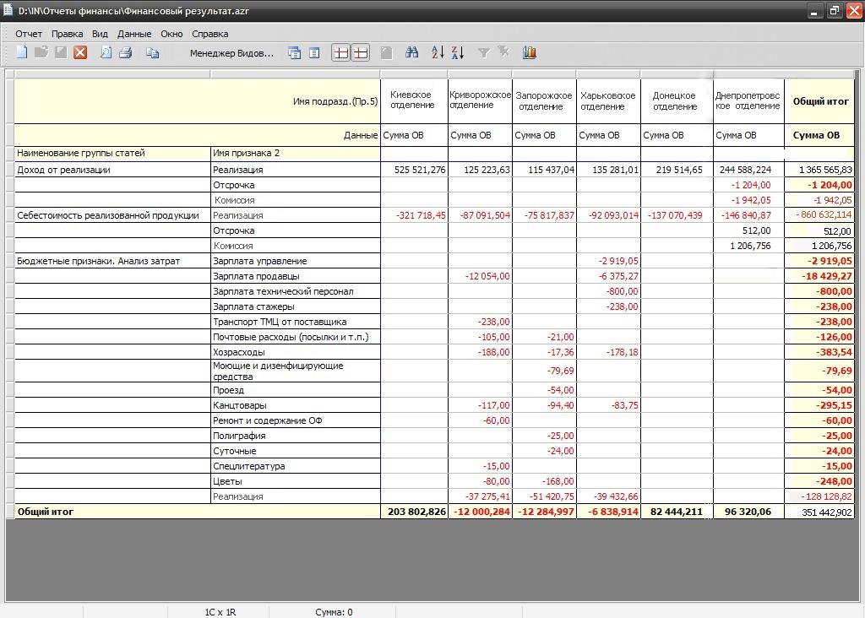865x618 pixels.
Task: Select Киевское отделение column header
Action: [414, 100]
